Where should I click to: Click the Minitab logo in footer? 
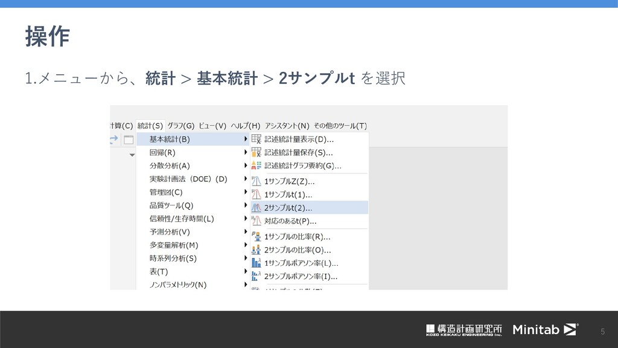point(546,329)
